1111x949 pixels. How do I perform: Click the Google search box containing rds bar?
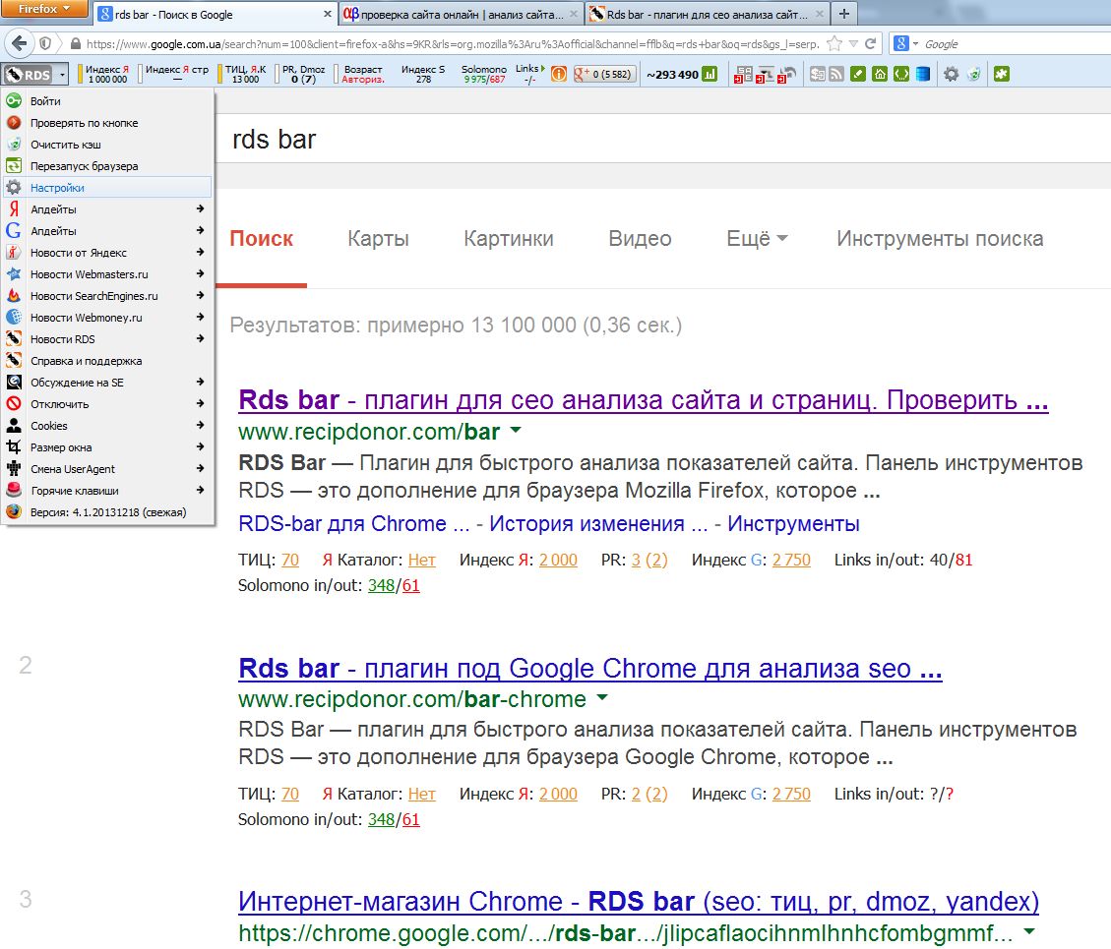pos(590,139)
